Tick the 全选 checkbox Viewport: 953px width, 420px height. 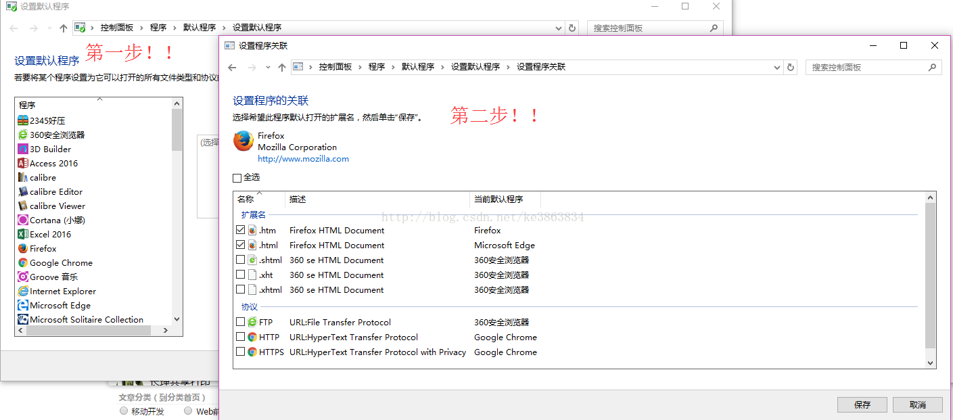click(237, 178)
